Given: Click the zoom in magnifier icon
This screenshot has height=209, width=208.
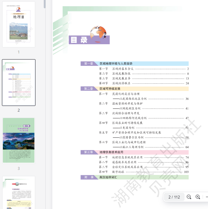Looking at the screenshot, I should [198, 197].
